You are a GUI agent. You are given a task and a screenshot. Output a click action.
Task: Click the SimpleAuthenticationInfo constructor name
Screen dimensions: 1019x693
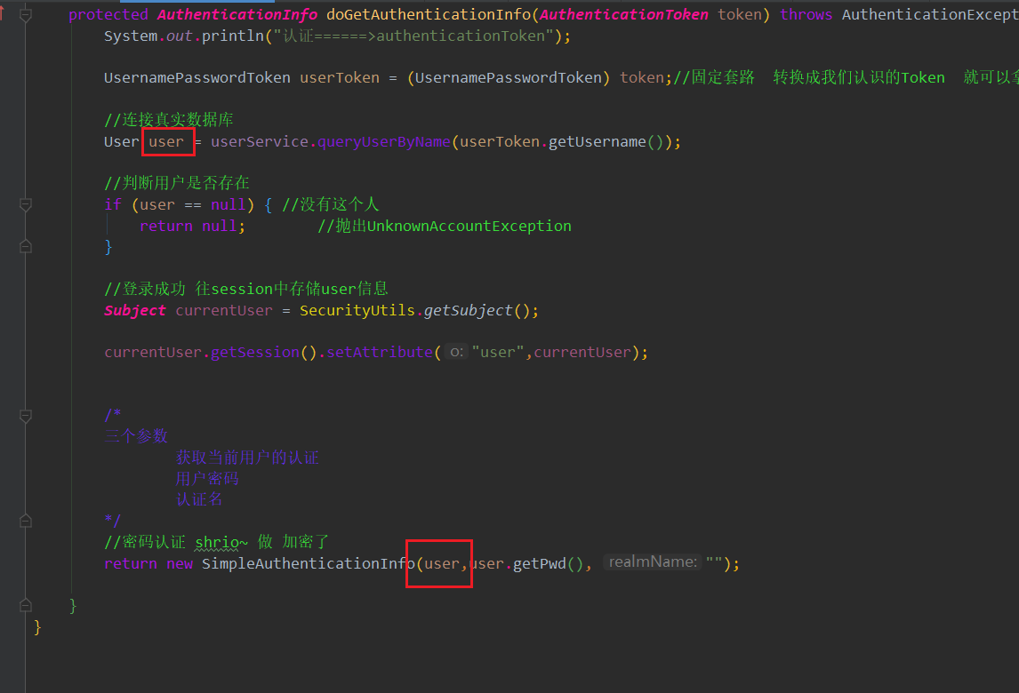(308, 564)
